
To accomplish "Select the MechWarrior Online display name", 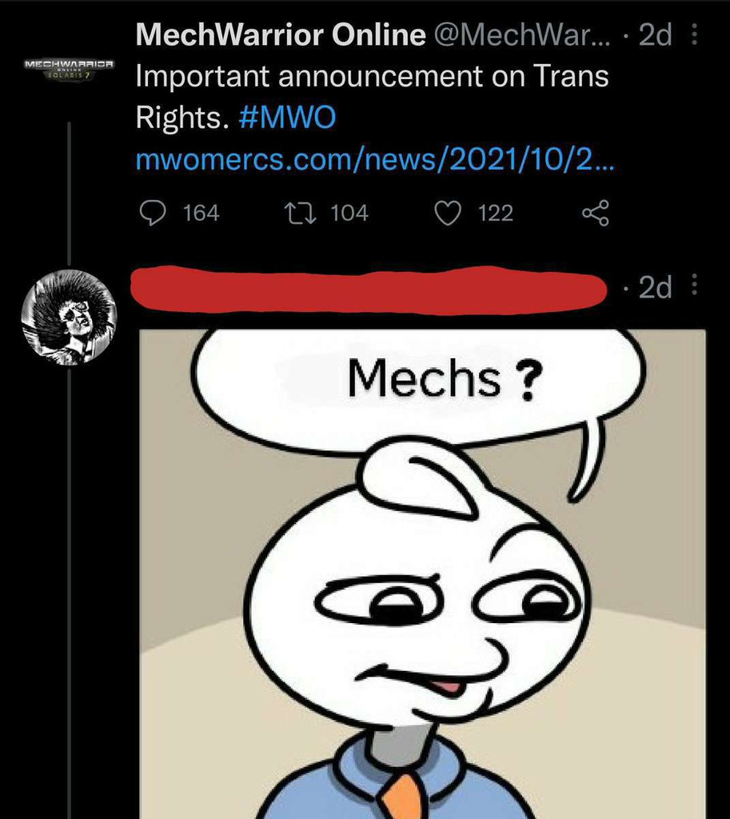I will coord(281,34).
